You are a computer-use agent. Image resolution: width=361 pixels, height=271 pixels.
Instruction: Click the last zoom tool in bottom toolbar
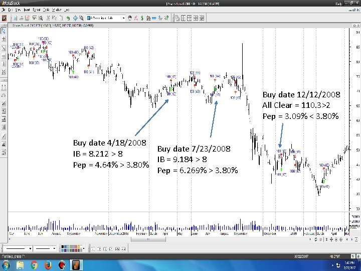pos(123,248)
